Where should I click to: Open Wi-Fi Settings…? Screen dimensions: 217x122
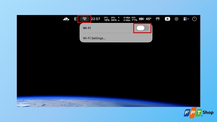pos(94,38)
